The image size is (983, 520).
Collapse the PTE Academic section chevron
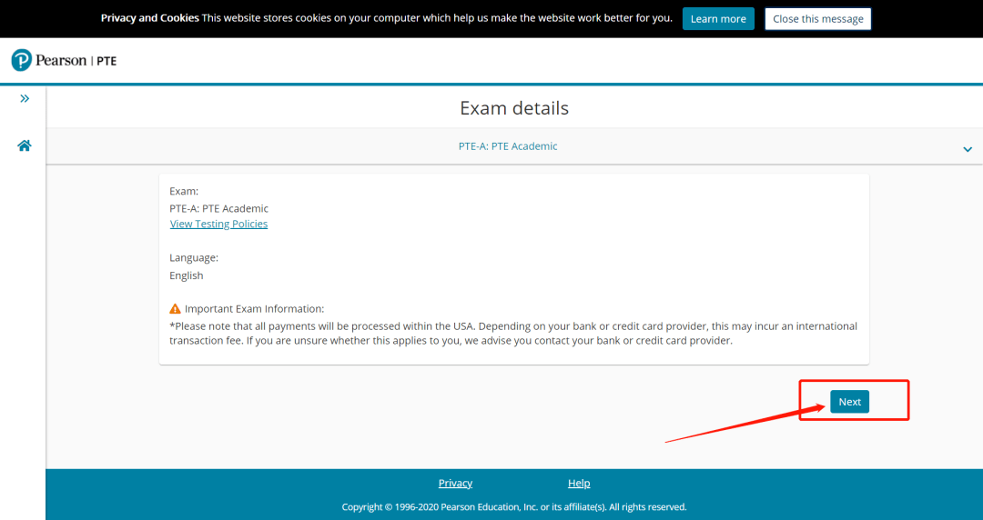(968, 149)
